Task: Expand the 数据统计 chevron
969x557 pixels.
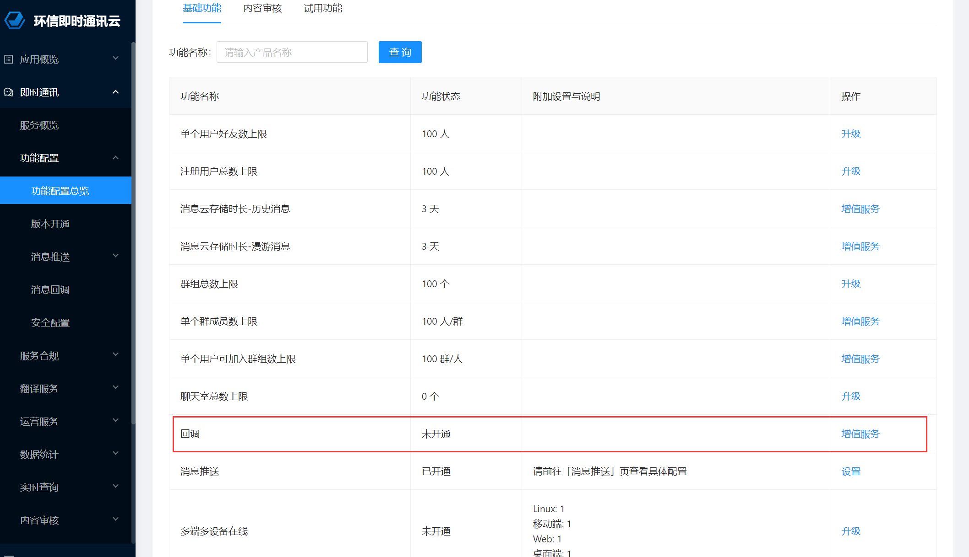Action: (115, 454)
